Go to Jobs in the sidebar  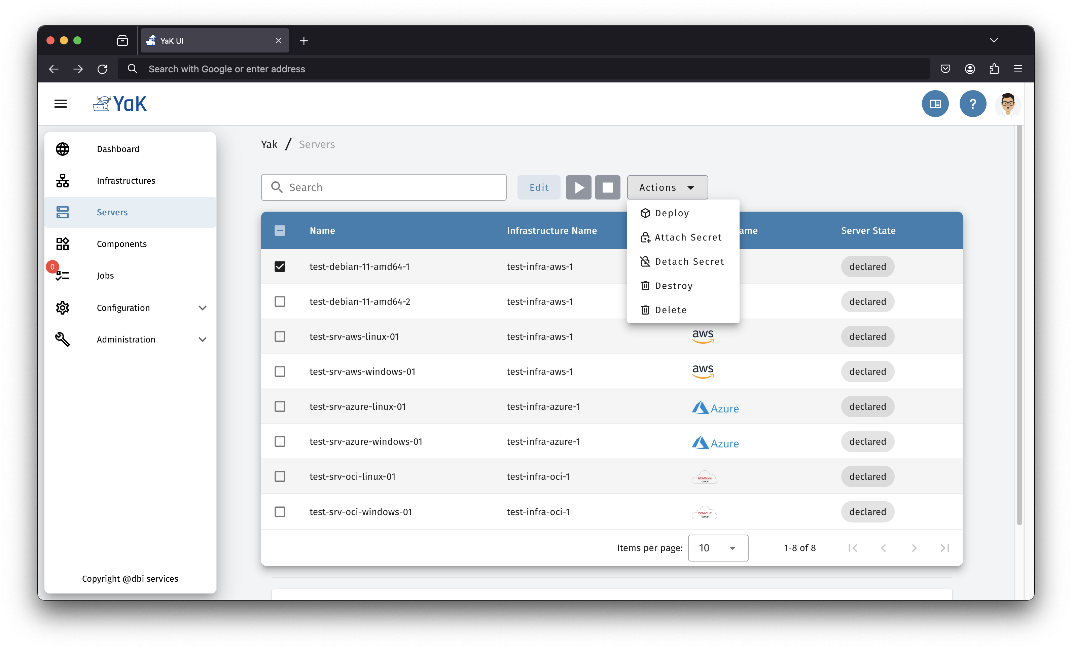(x=105, y=276)
